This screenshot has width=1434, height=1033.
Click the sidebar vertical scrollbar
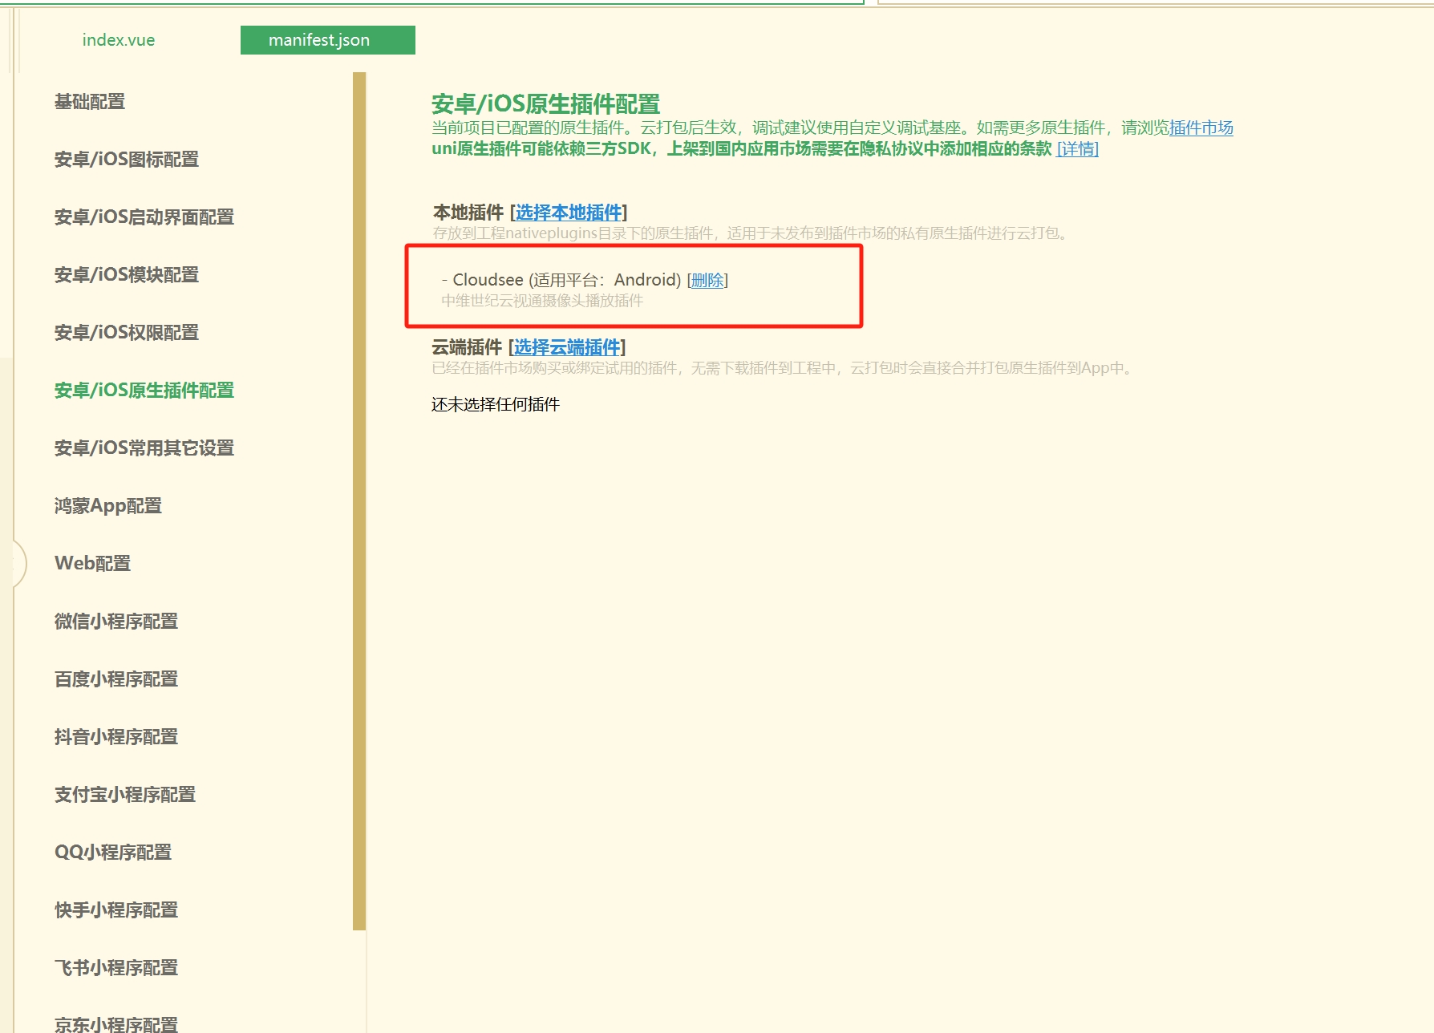click(x=359, y=501)
